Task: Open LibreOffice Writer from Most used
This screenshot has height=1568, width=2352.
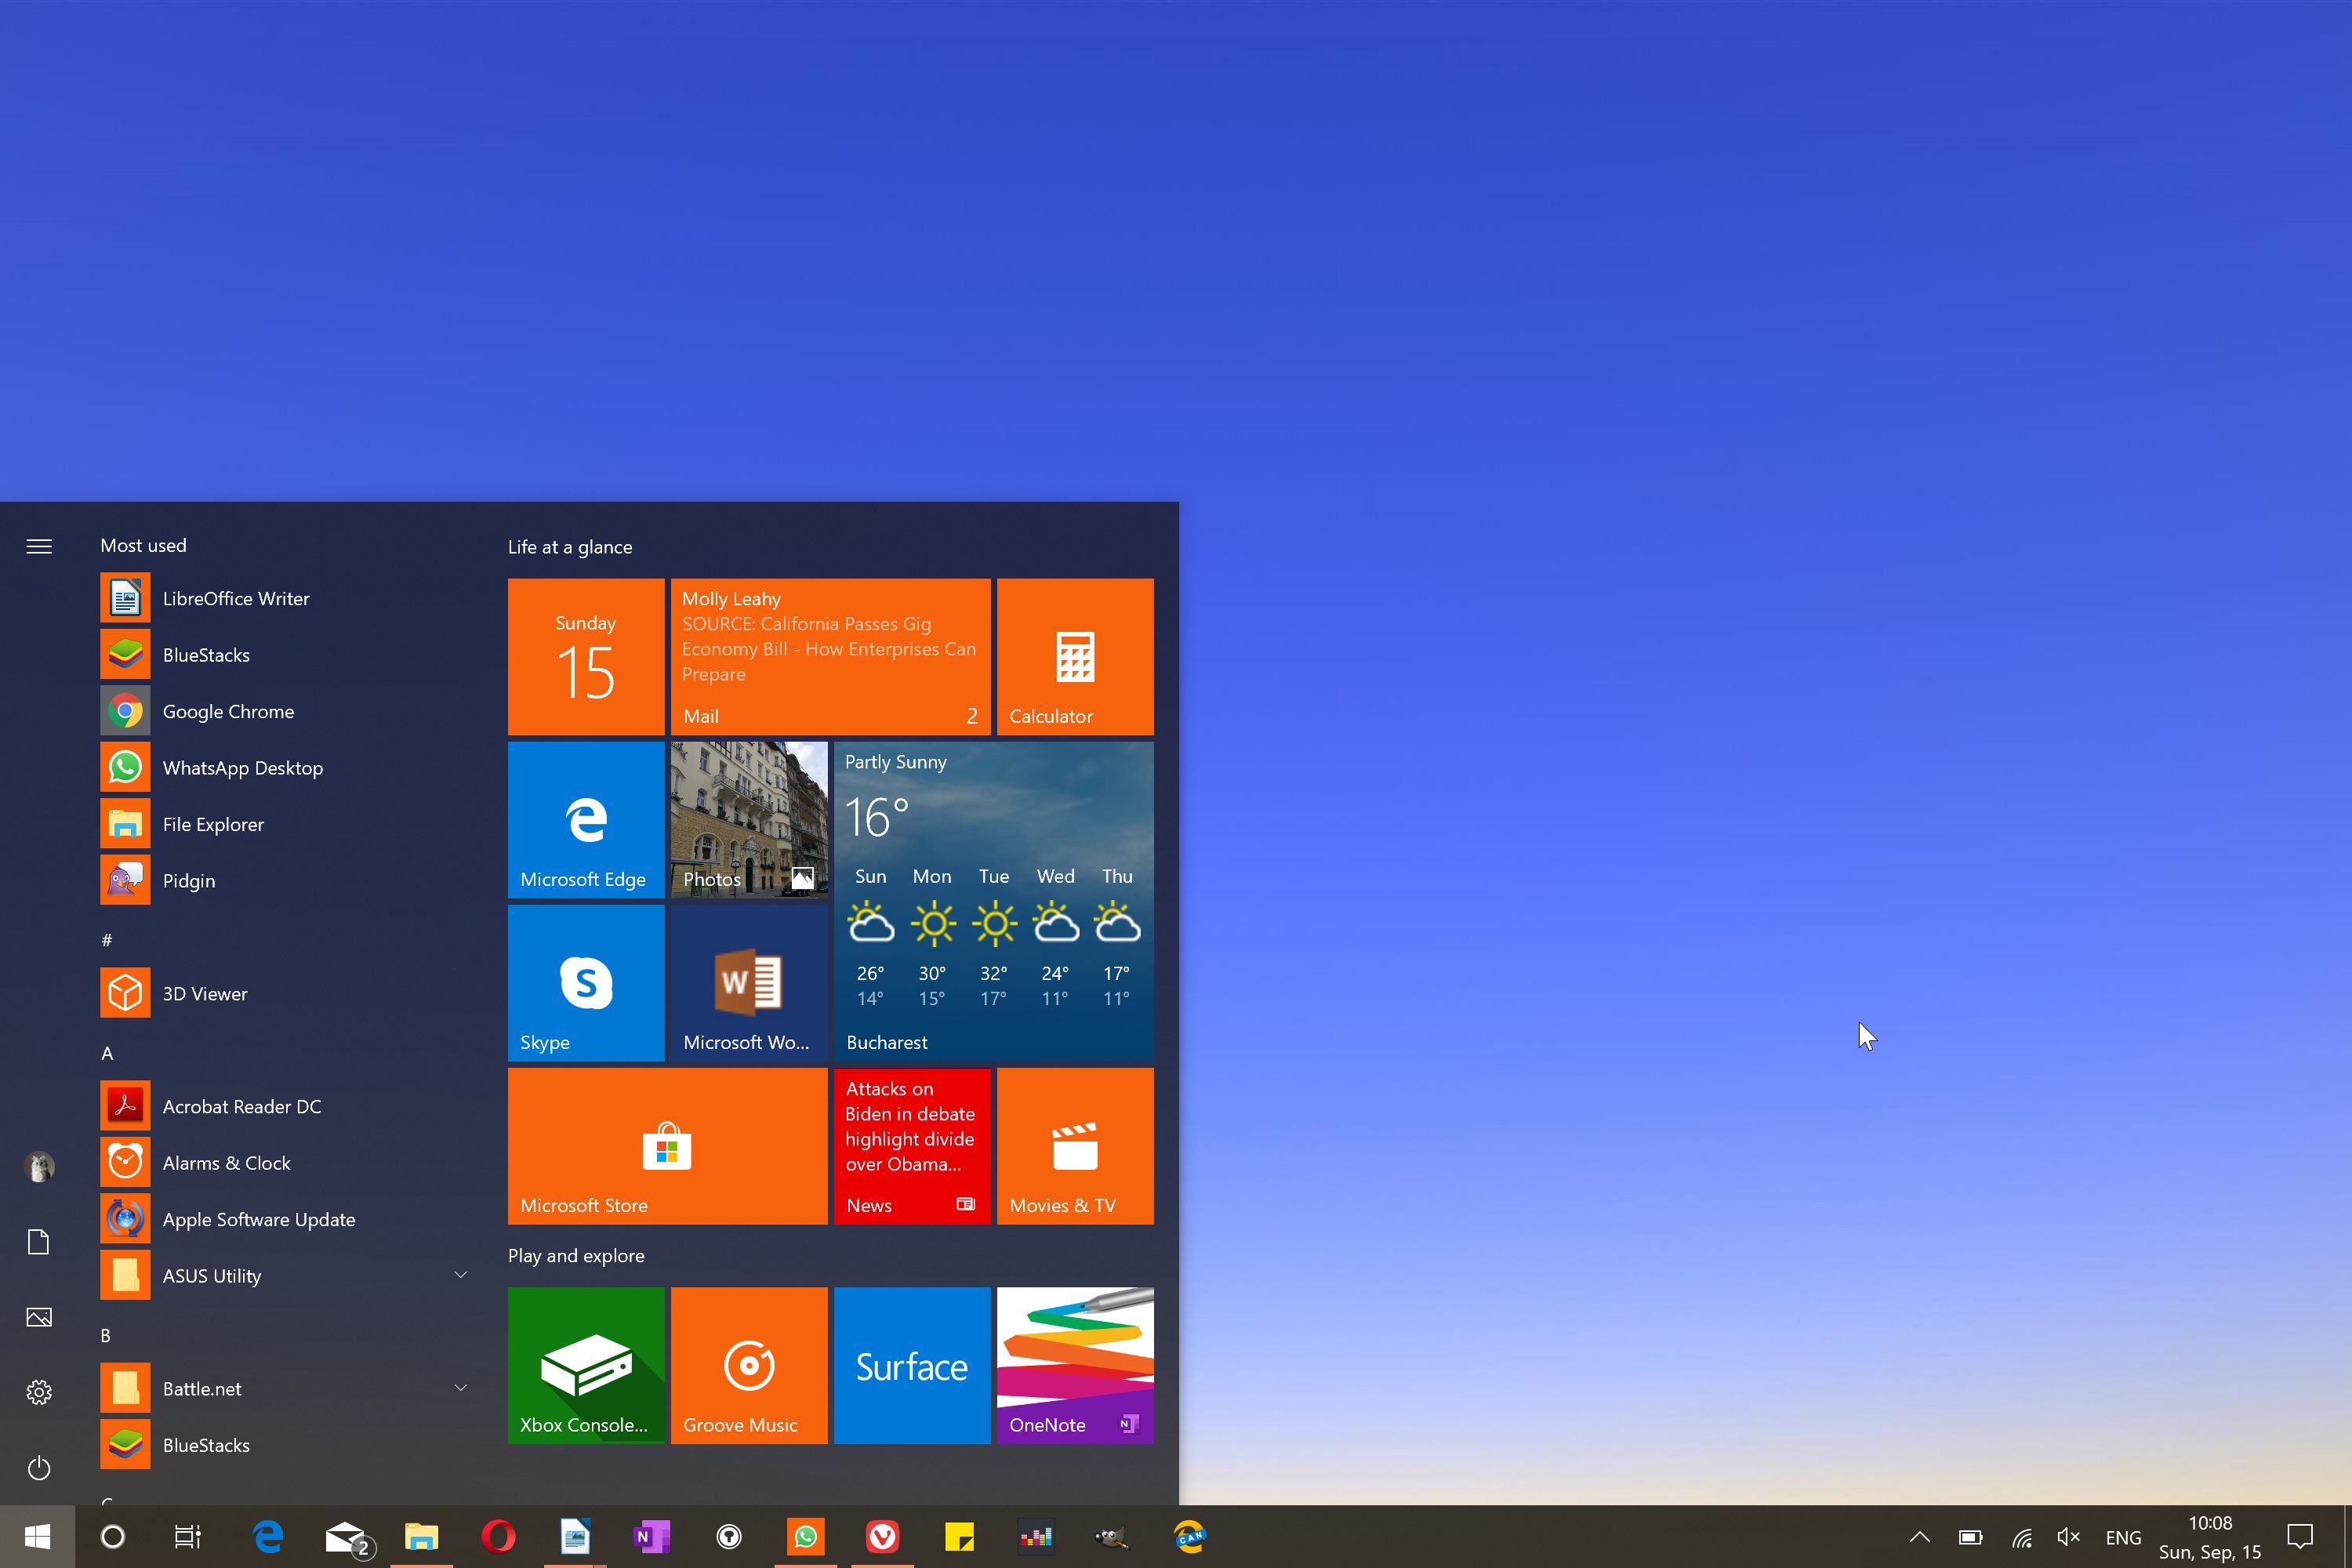Action: point(286,598)
